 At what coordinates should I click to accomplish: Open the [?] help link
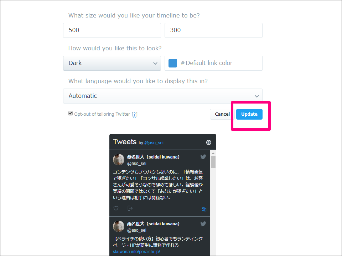(135, 114)
